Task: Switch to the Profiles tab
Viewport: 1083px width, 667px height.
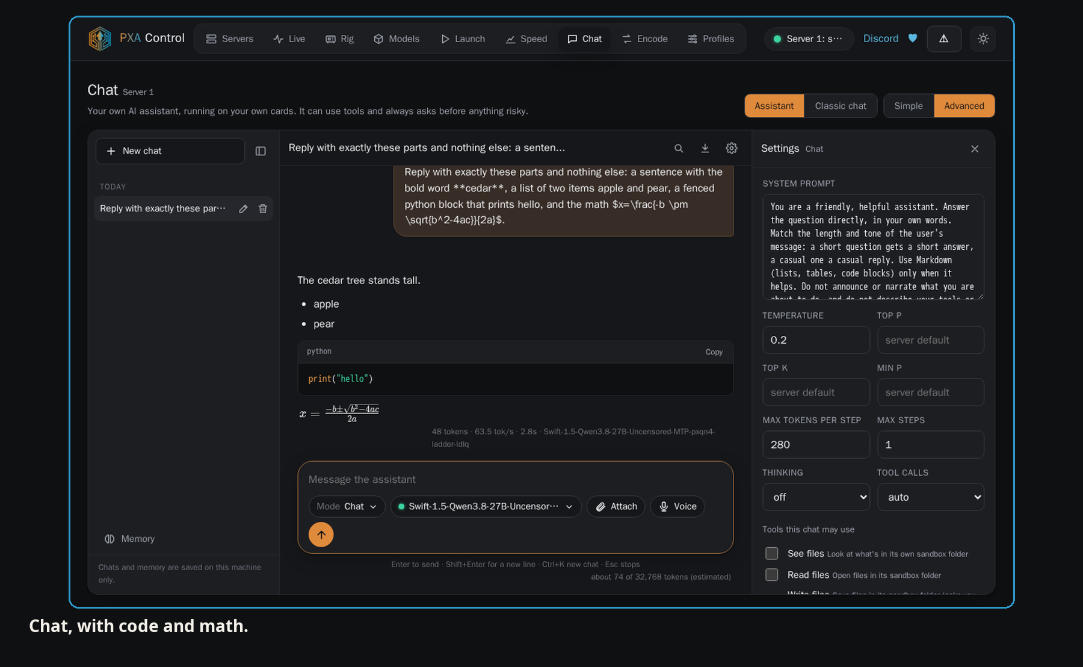Action: (x=711, y=39)
